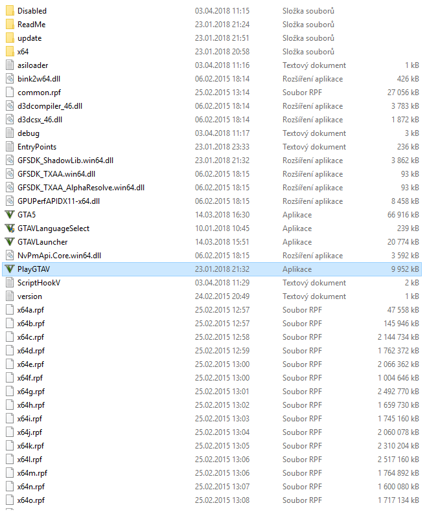Select the file name x64k.rpf
438x512 pixels.
(x=30, y=446)
